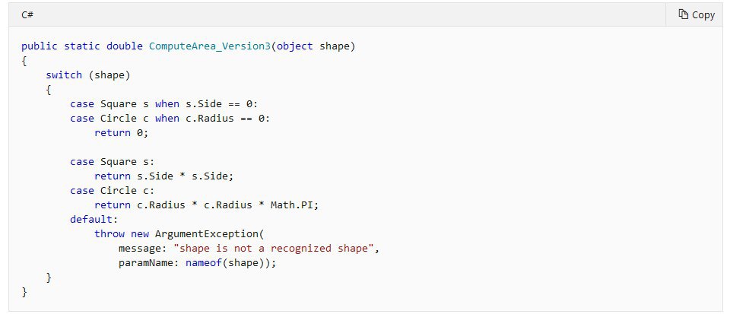
Task: Click the 'nameof' keyword
Action: click(205, 262)
